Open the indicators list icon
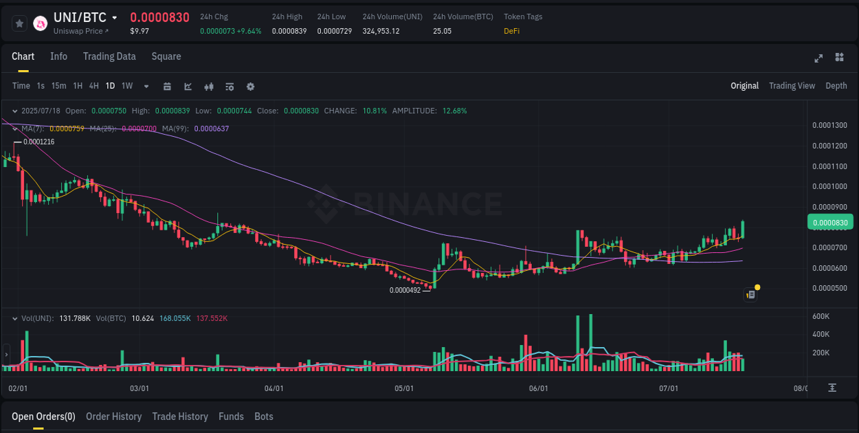 click(x=230, y=87)
